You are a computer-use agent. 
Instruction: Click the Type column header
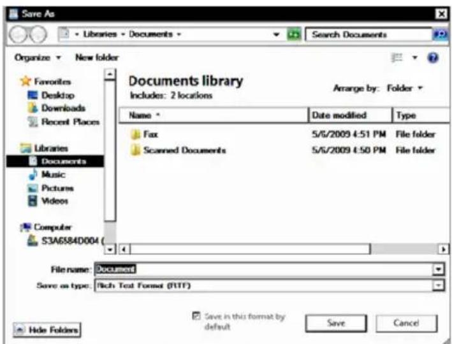tap(421, 115)
